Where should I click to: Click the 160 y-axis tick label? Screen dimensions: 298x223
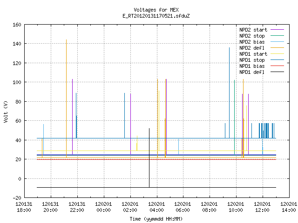[x=17, y=25]
